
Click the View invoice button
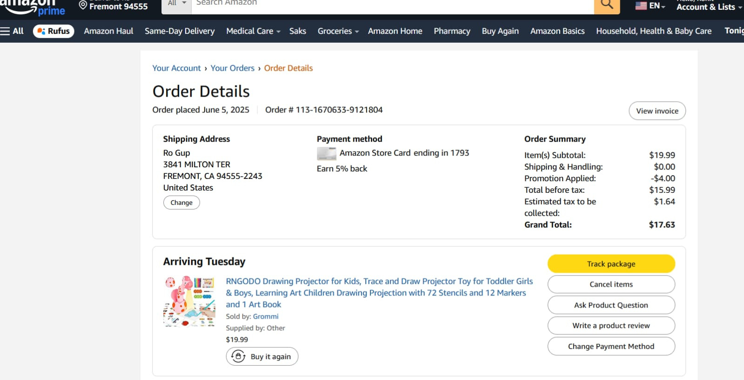point(657,111)
